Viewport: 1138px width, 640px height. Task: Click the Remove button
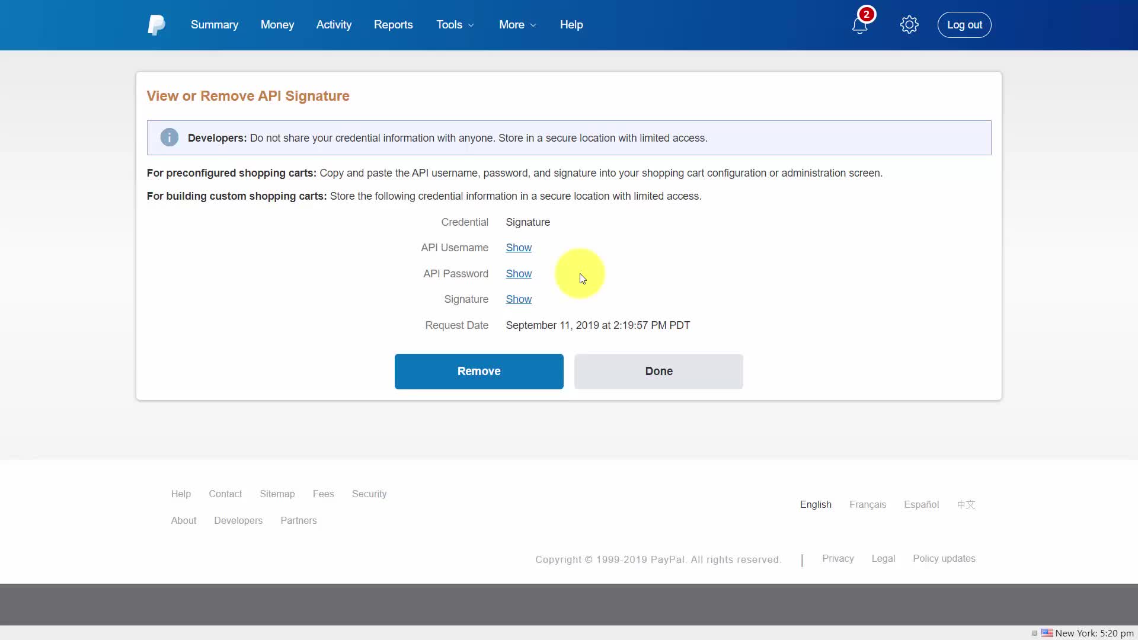[x=479, y=372]
